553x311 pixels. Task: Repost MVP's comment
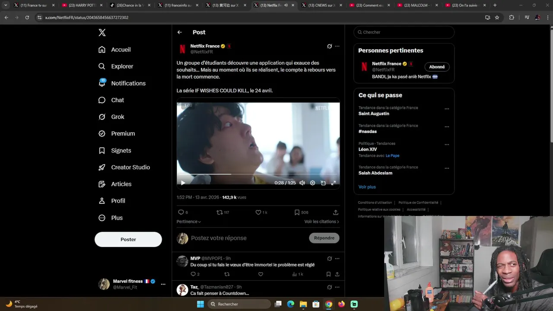[x=227, y=274]
